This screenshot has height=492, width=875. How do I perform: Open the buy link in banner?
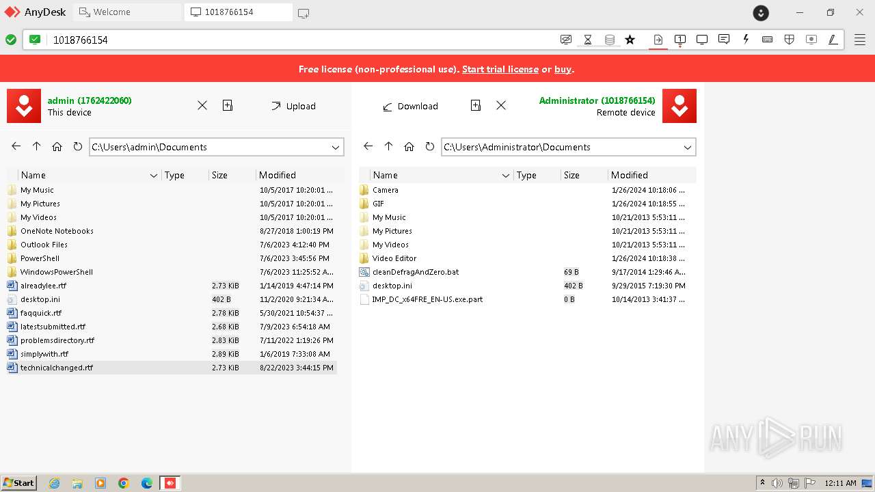[563, 69]
